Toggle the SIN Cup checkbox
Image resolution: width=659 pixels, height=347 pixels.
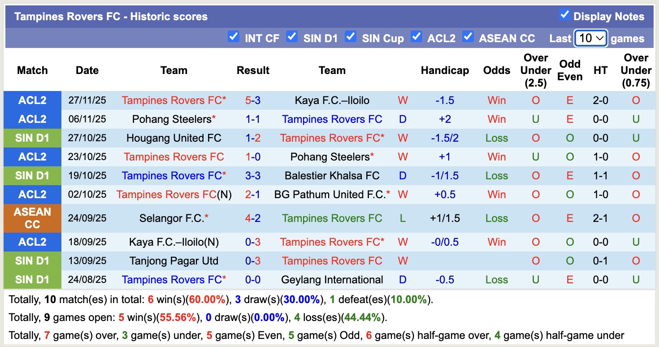pyautogui.click(x=351, y=37)
